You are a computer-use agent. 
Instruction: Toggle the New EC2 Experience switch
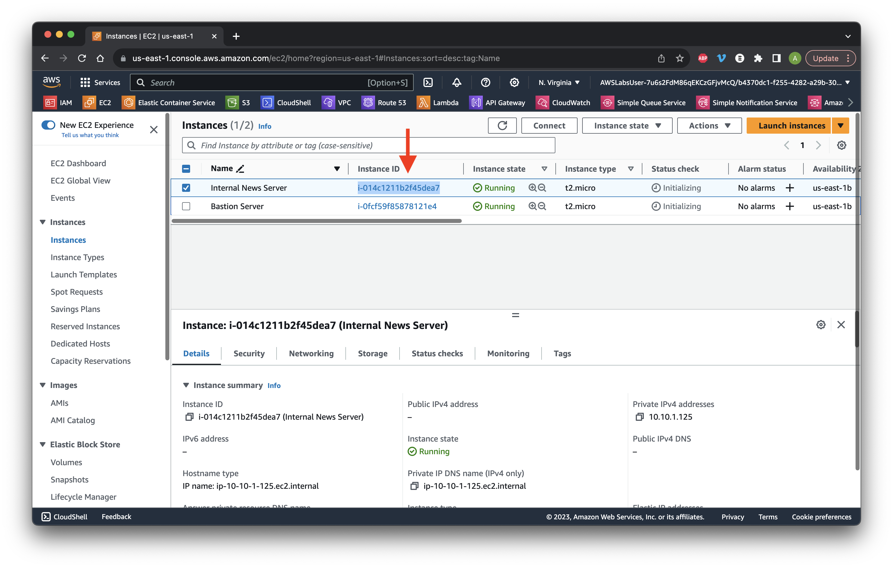[48, 125]
